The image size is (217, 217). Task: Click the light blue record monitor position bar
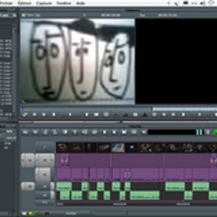[184, 109]
